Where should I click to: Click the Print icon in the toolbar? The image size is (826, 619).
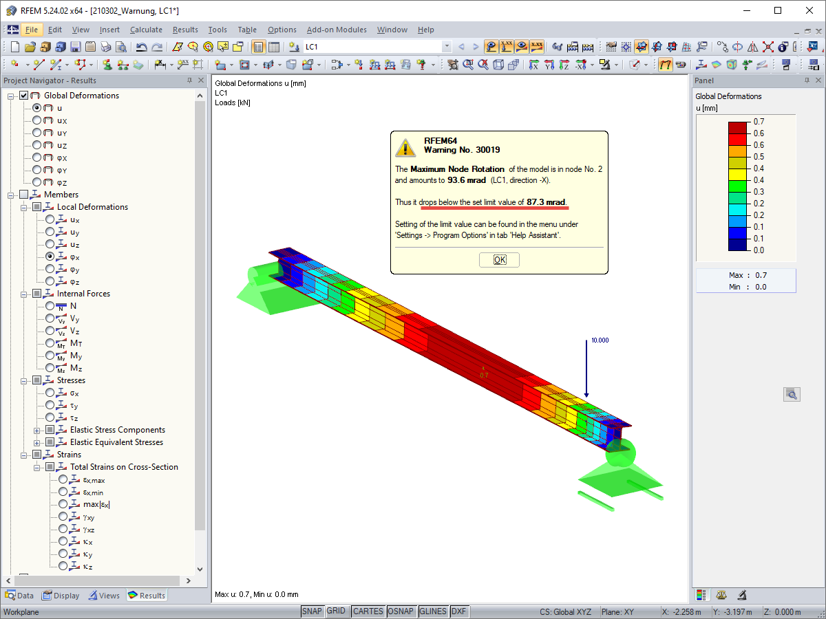point(105,47)
